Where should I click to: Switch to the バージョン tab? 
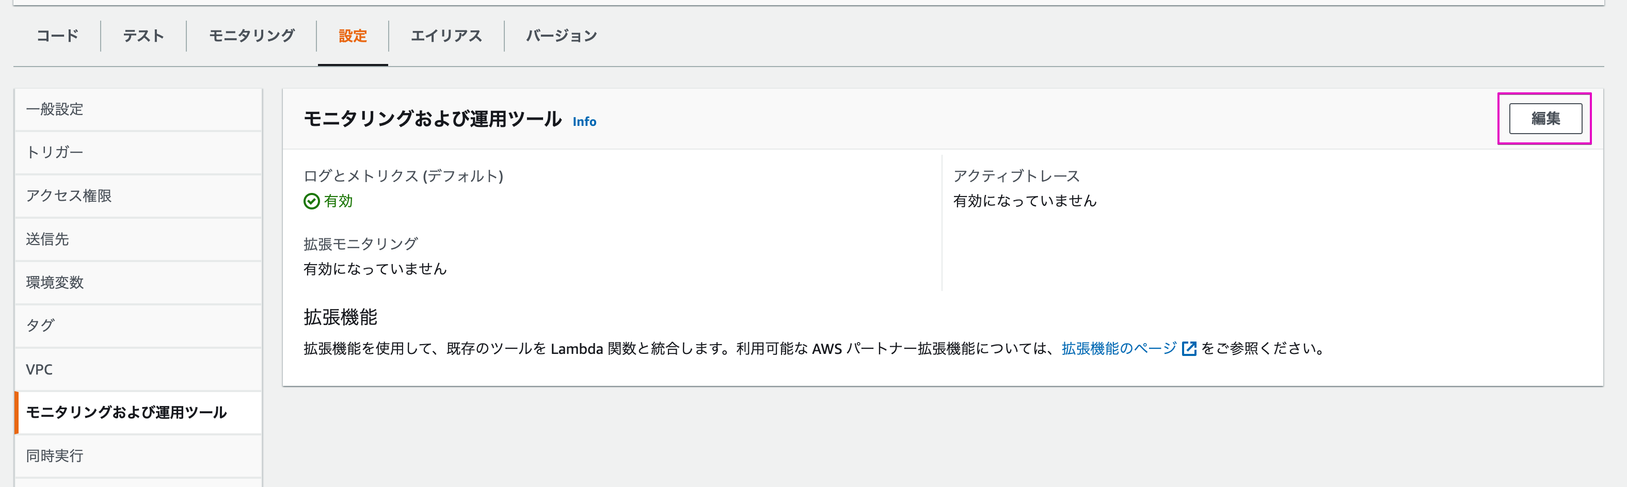click(560, 36)
